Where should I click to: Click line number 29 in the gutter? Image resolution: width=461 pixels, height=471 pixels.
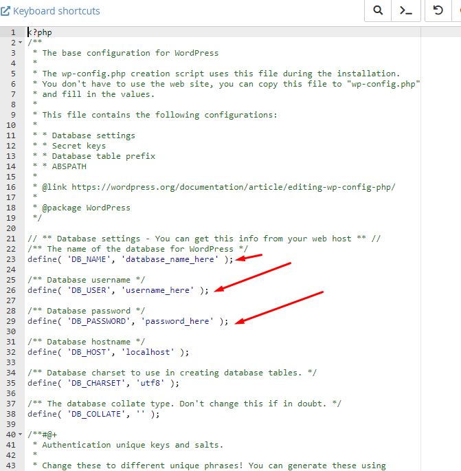(x=11, y=321)
